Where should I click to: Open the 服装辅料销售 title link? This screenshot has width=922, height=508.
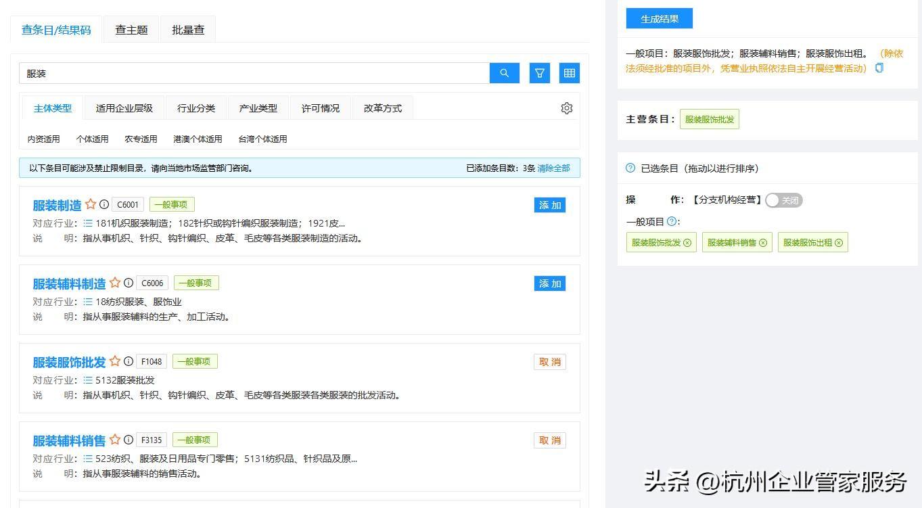tap(69, 440)
